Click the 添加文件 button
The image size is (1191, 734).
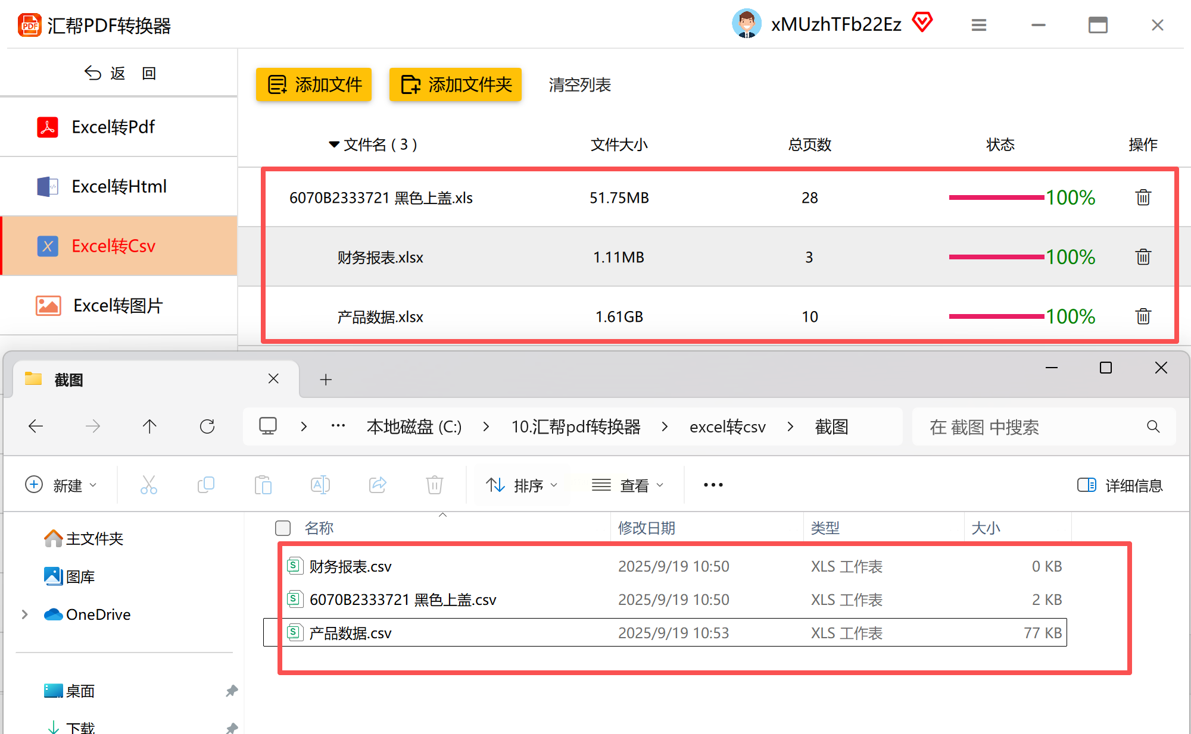(314, 84)
